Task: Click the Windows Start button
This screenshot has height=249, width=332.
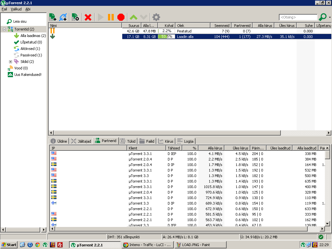Action: point(9,245)
